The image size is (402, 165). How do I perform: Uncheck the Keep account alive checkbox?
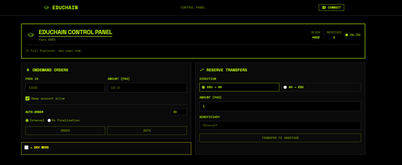[27, 98]
